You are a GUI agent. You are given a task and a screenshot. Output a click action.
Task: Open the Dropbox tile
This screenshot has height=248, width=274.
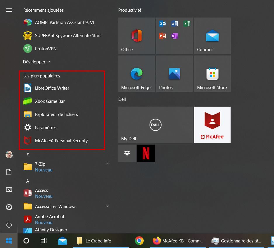click(x=127, y=153)
